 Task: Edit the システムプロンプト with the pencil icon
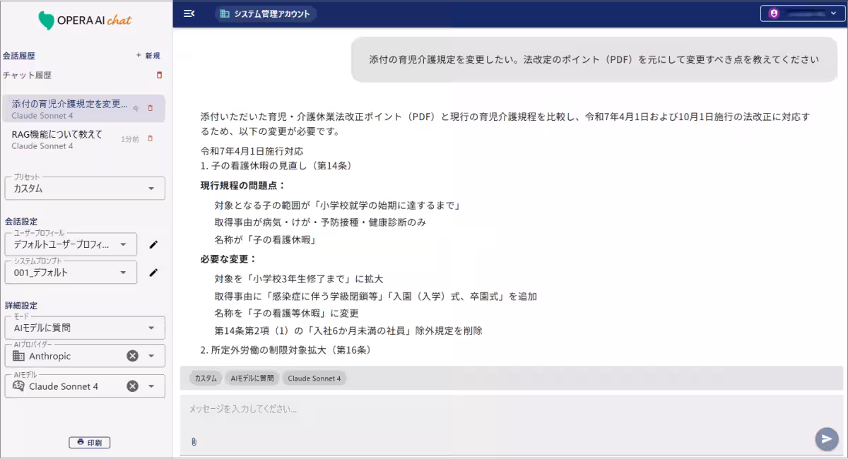(x=153, y=272)
